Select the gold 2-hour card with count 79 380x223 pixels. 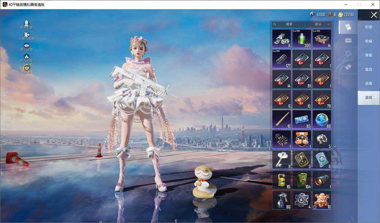point(322,99)
